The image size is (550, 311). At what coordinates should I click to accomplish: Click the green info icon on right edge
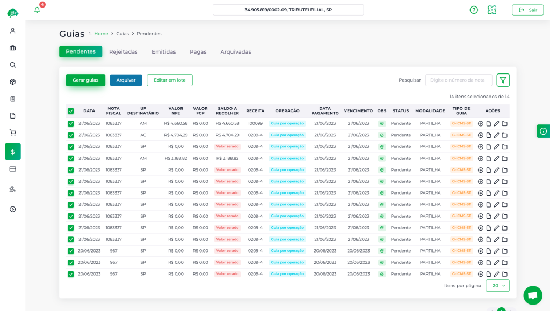pyautogui.click(x=543, y=131)
